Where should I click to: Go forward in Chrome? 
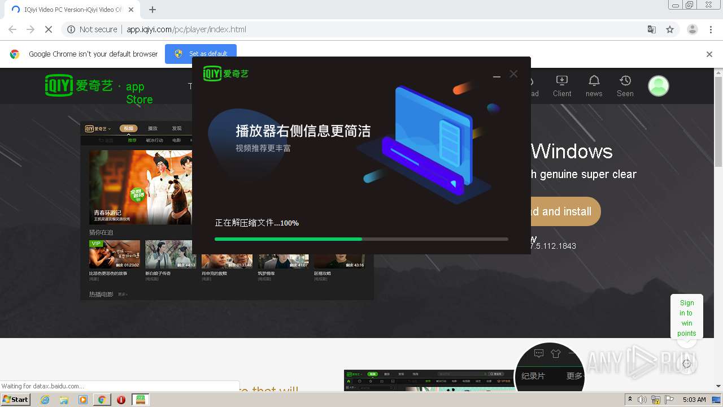(31, 29)
